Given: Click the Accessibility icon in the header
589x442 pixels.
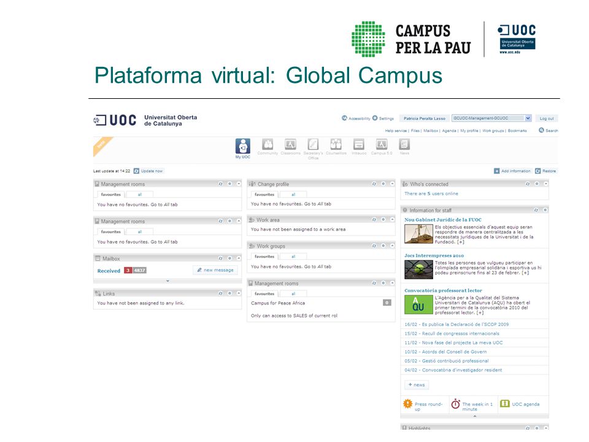Looking at the screenshot, I should coord(344,118).
